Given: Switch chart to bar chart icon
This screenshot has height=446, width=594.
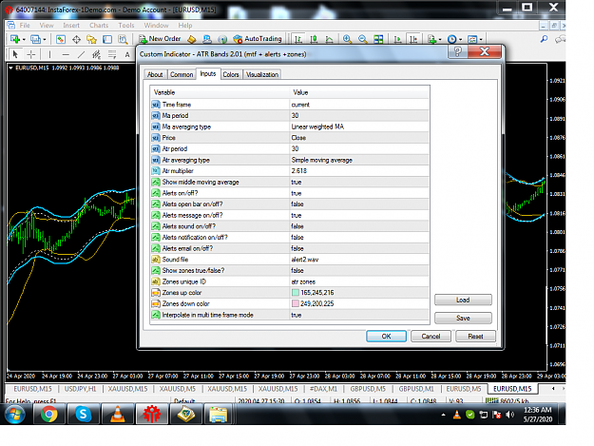Looking at the screenshot, I should (x=298, y=39).
